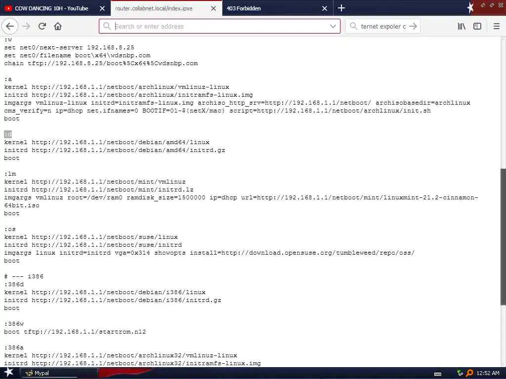Click the archlinux32/initramfs-linux.img line
The image size is (506, 379).
(132, 363)
